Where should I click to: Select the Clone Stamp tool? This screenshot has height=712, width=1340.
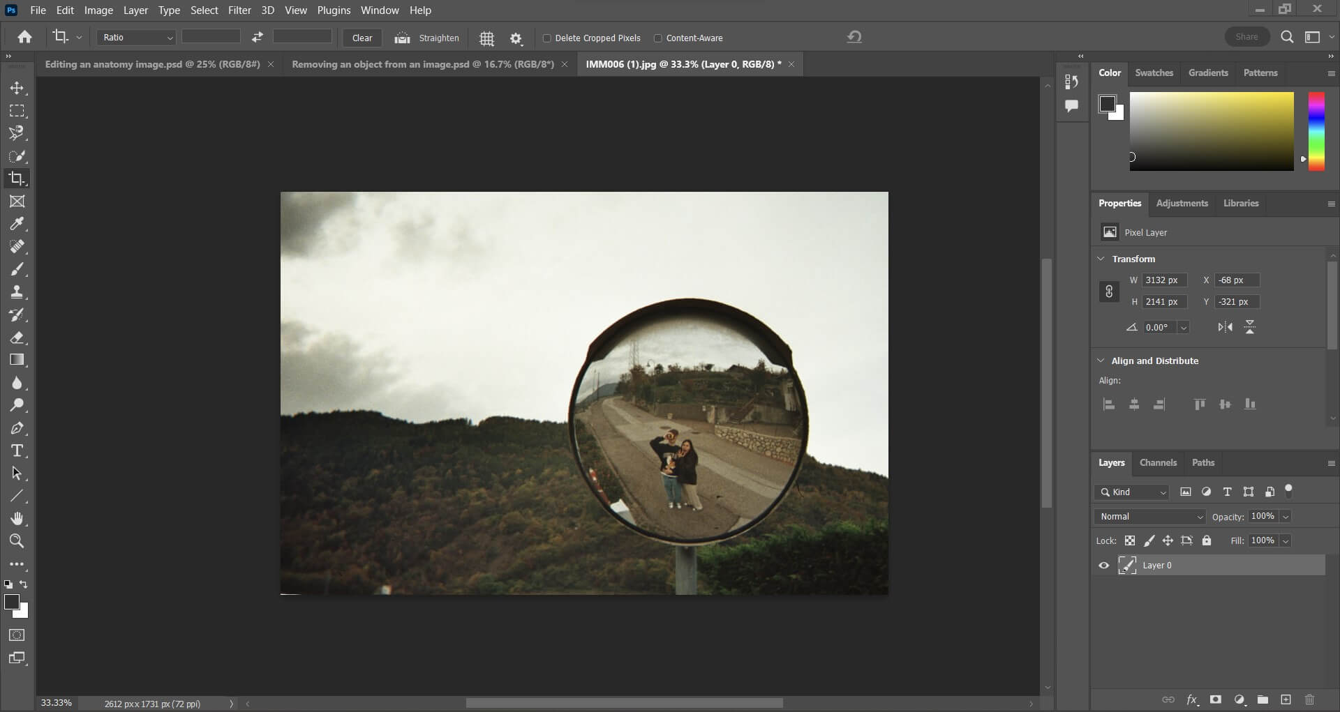pos(17,292)
